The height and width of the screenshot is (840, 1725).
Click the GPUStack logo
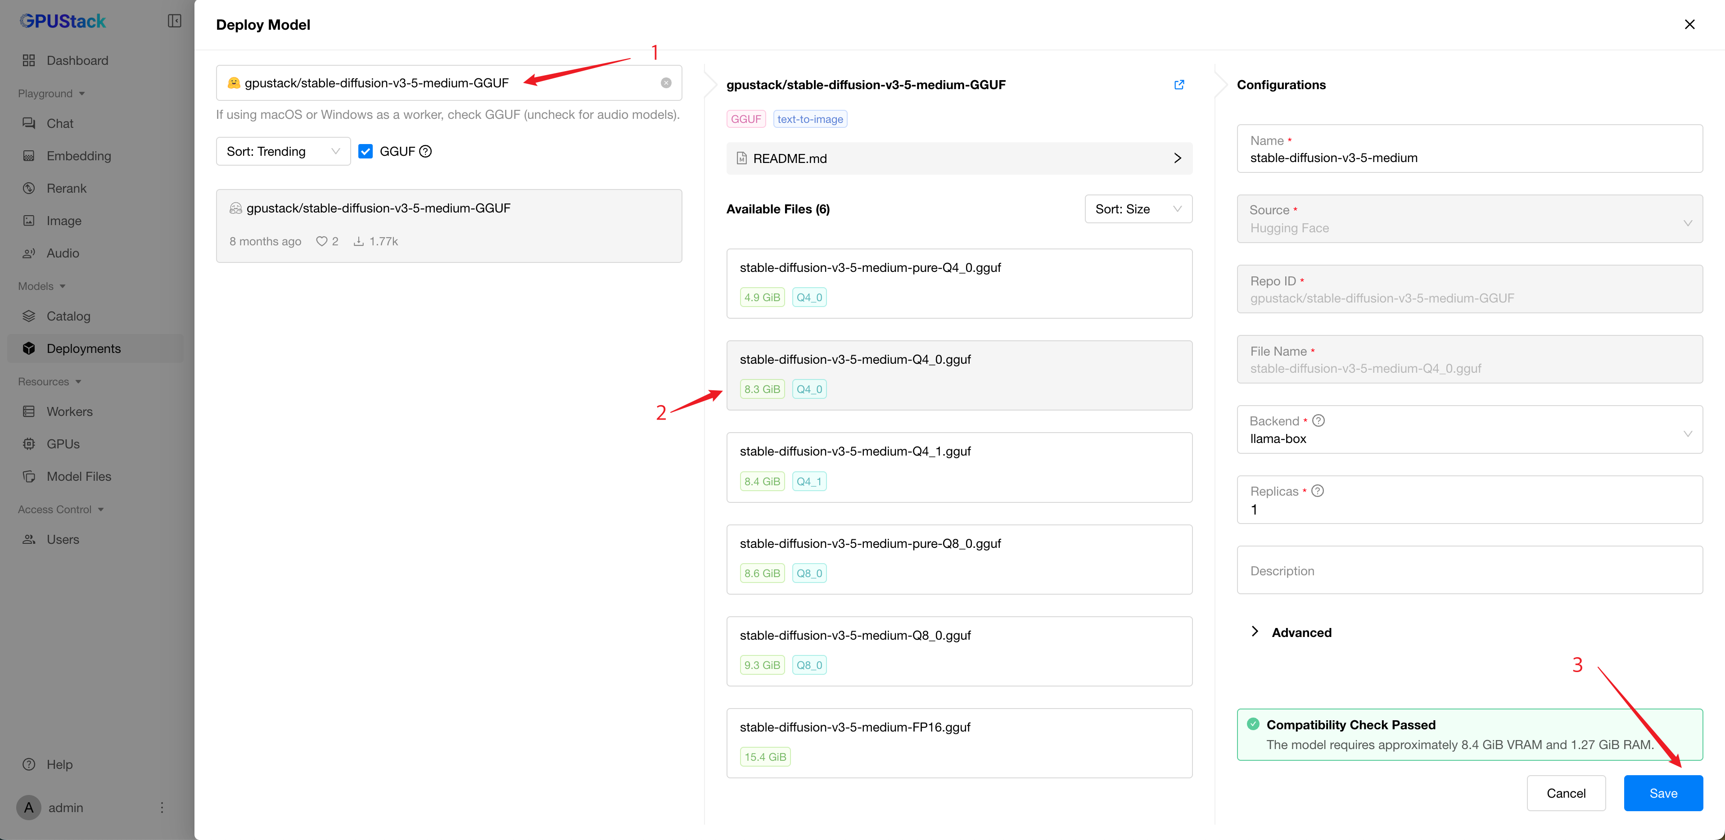tap(62, 21)
